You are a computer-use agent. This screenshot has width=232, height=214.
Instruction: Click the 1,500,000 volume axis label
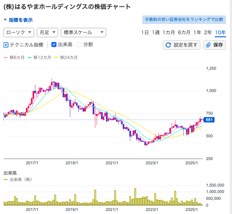pos(215,185)
